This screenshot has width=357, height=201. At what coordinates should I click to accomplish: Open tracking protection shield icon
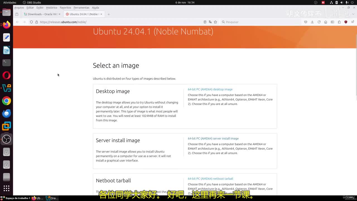click(x=31, y=22)
